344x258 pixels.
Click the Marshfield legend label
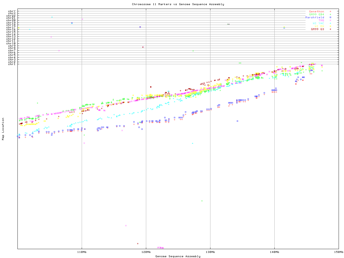(x=314, y=17)
